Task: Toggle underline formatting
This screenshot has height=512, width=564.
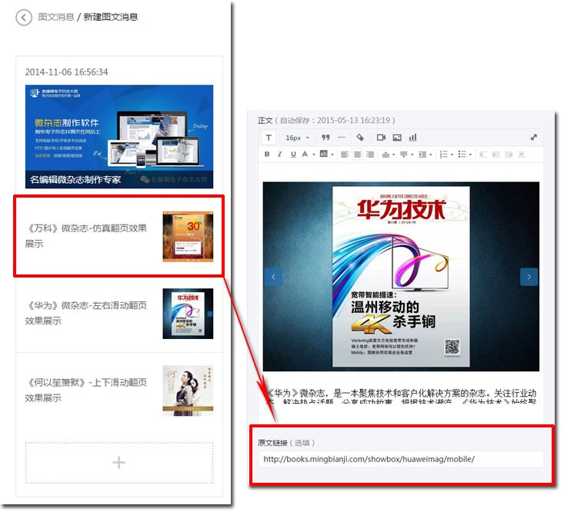Action: point(292,155)
